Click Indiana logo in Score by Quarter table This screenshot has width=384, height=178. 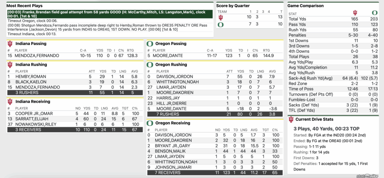coord(220,17)
